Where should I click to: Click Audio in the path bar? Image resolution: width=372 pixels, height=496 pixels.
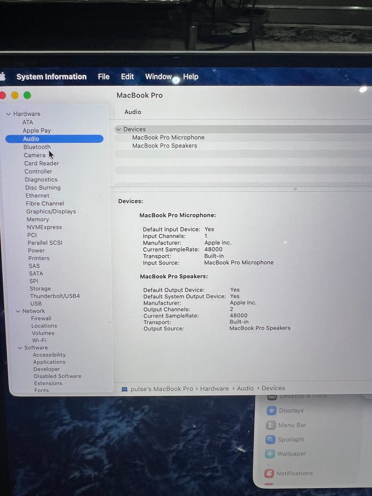tap(245, 388)
